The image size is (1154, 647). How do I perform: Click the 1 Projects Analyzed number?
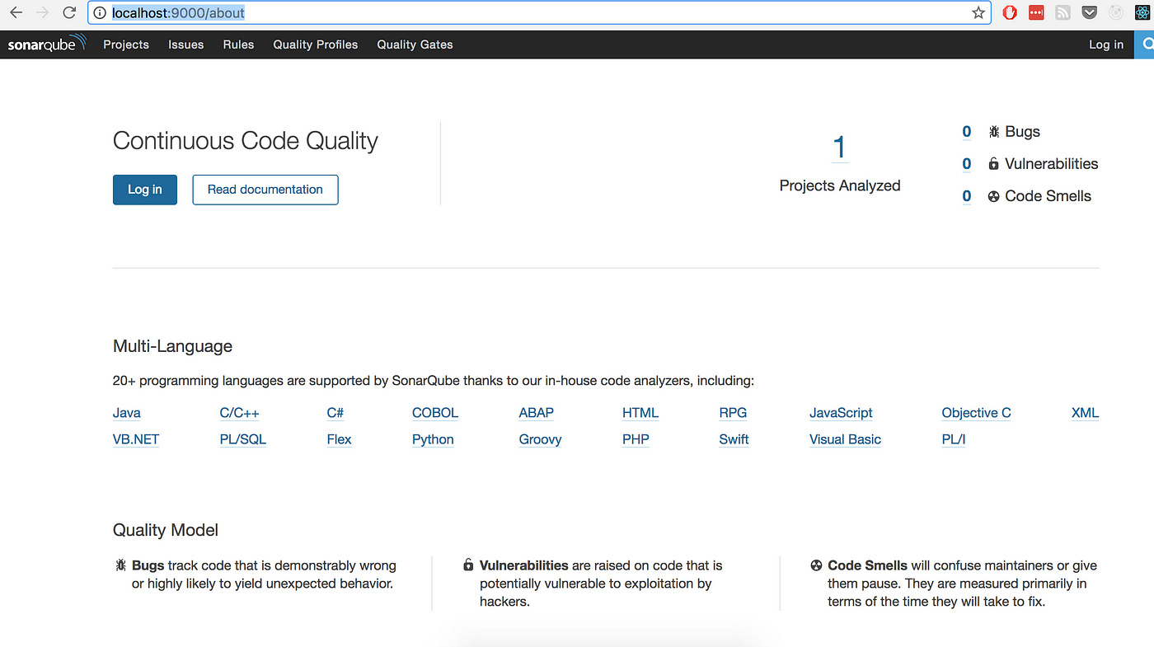click(839, 148)
